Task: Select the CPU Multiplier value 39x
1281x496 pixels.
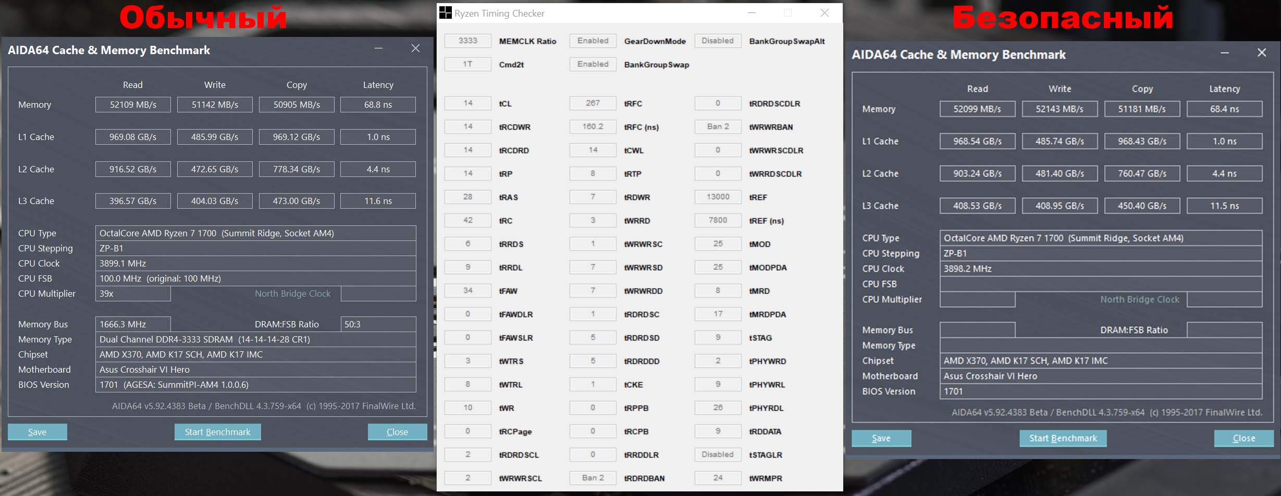Action: [133, 294]
